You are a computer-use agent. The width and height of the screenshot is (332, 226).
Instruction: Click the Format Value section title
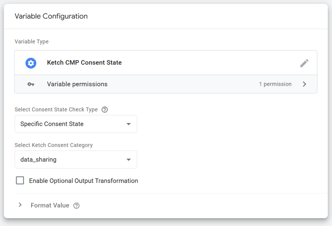pos(50,205)
